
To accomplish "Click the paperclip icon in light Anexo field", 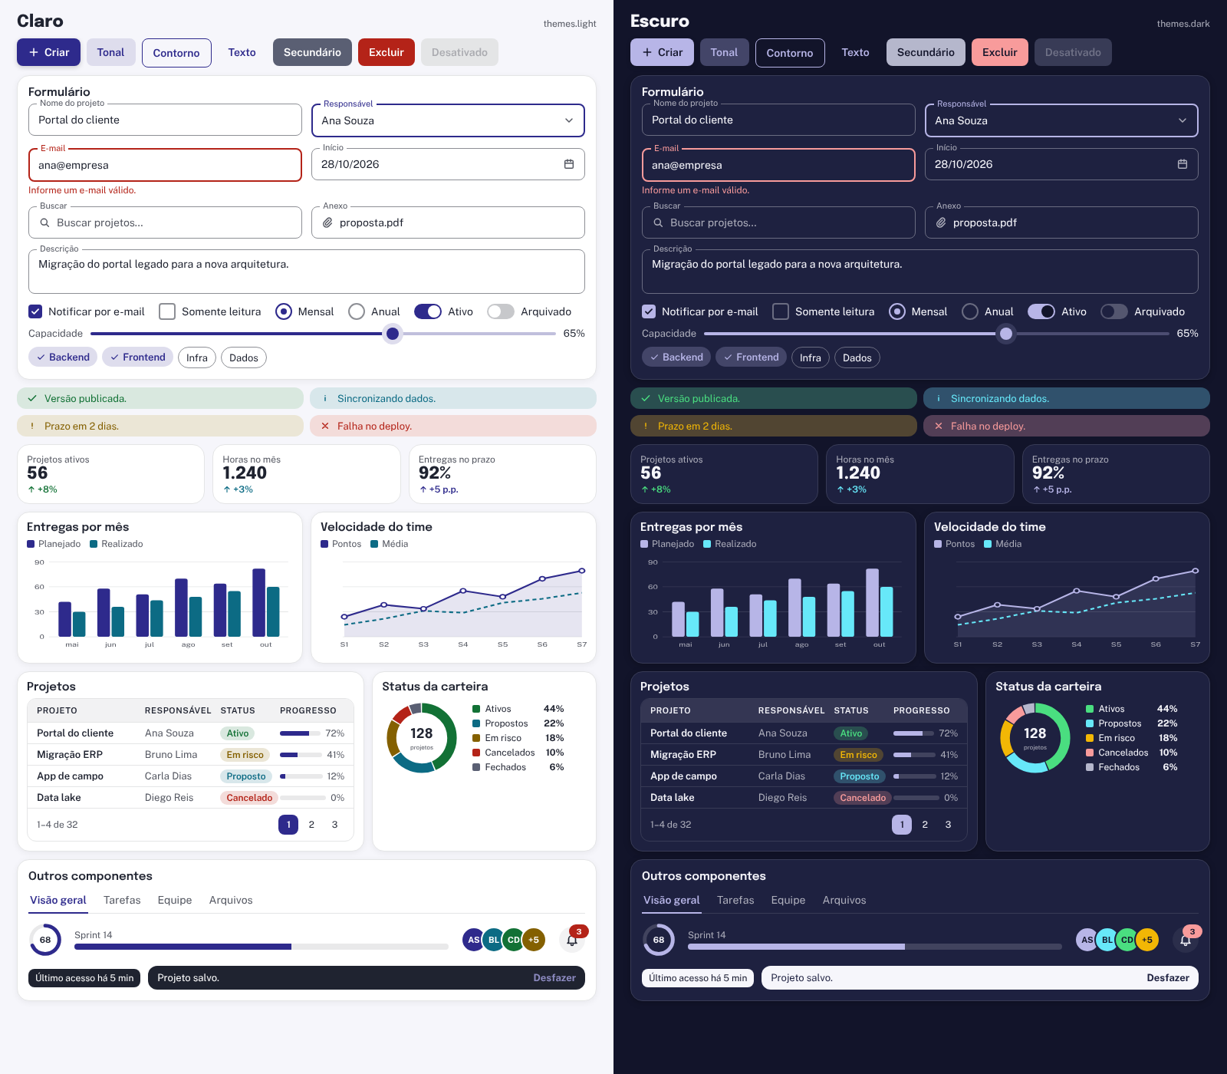I will pos(327,222).
